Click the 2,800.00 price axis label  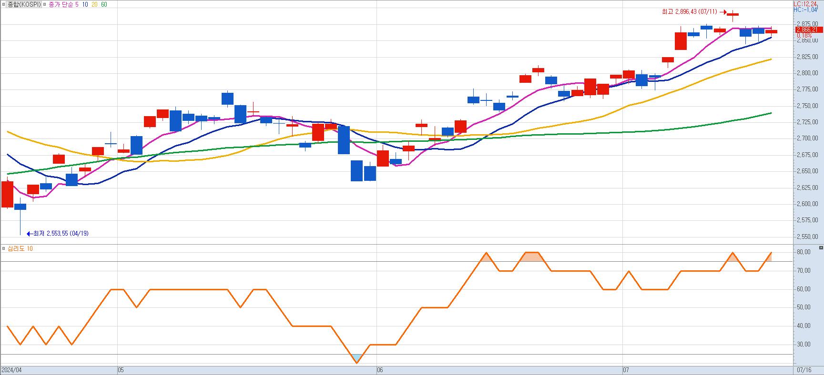[x=807, y=73]
